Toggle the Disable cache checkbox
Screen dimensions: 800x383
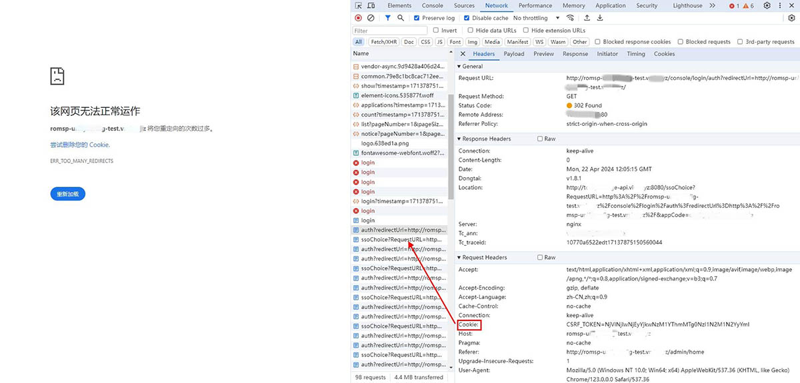click(467, 18)
